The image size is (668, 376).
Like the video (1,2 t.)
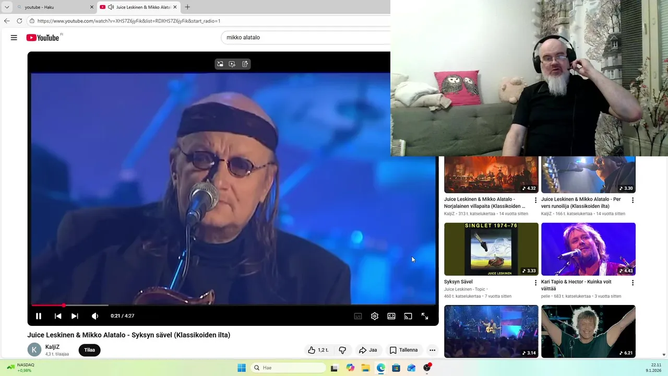pos(318,350)
